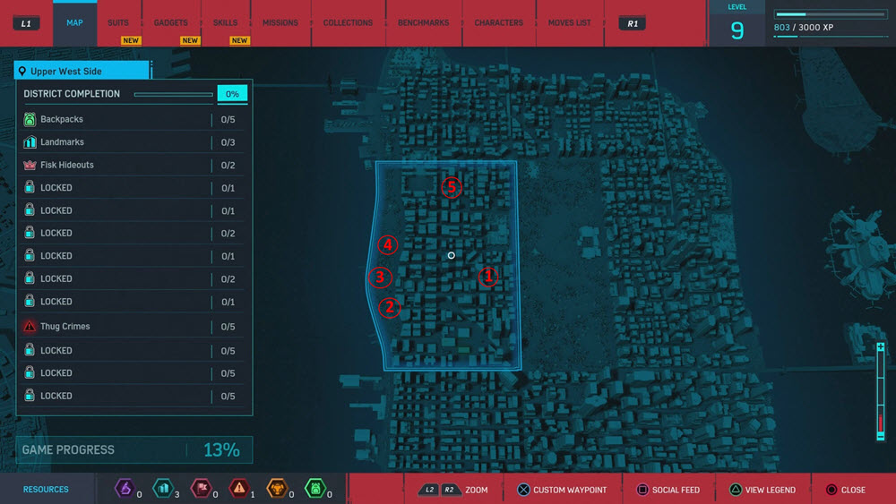Viewport: 896px width, 504px height.
Task: Click the plus icon atop map zoom bar
Action: pyautogui.click(x=881, y=347)
